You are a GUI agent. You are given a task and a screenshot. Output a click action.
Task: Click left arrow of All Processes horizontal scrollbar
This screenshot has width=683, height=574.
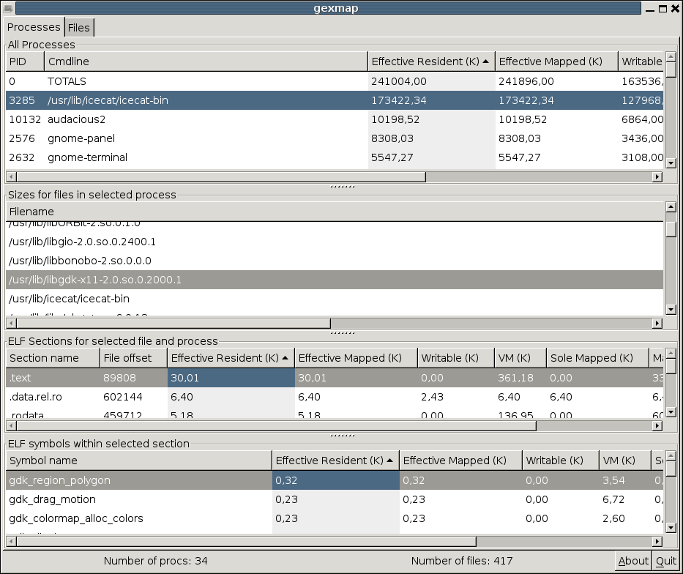click(11, 177)
